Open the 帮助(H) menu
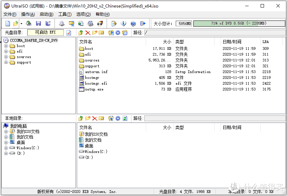This screenshot has height=196, width=287. (103, 14)
